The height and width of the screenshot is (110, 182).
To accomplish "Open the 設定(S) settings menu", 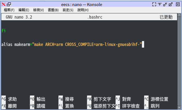I will point(68,10).
